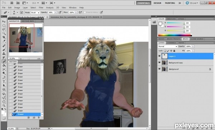The image size is (215, 130).
Task: Click the tablet pressure for opacity icon
Action: (60, 12)
